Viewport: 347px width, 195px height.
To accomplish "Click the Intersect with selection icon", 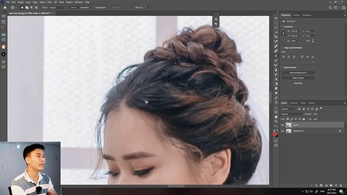I will [36, 8].
